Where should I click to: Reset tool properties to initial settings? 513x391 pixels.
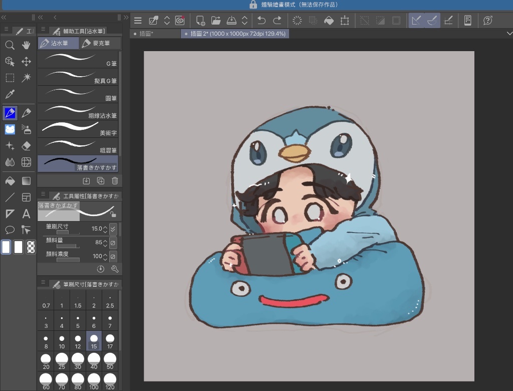click(100, 269)
